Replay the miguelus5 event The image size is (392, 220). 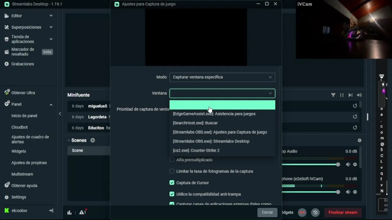(355, 106)
